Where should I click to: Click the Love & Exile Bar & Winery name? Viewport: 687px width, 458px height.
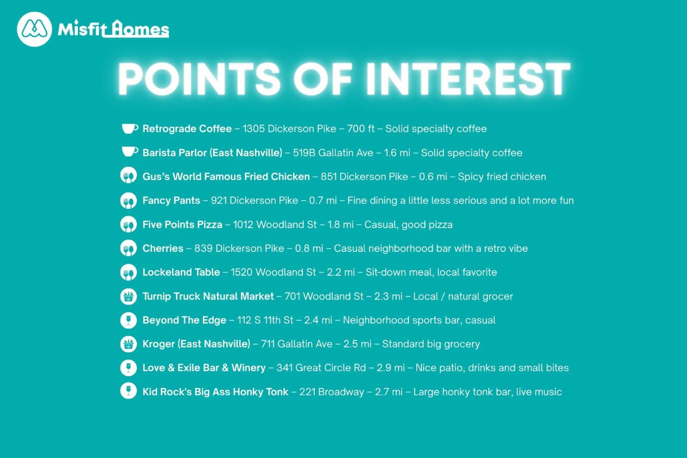[204, 368]
